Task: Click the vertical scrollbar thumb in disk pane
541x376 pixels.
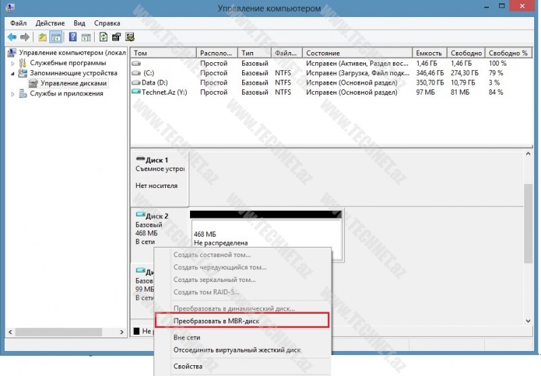Action: click(x=528, y=224)
